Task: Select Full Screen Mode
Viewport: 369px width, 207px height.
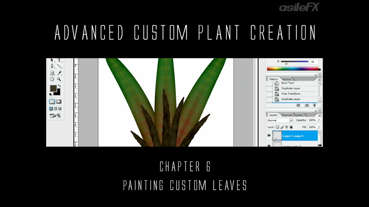Action: [x=60, y=109]
